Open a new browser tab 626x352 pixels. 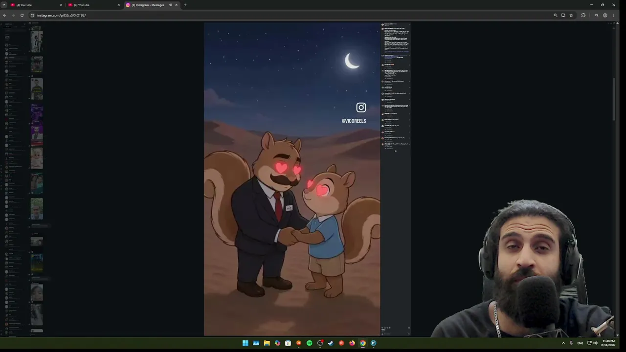[x=185, y=5]
